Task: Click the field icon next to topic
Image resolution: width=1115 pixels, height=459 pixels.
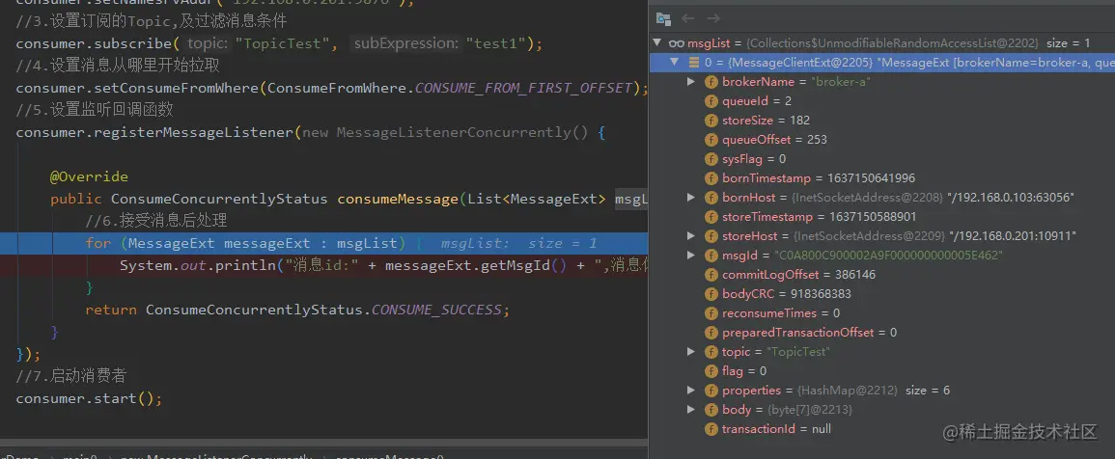Action: click(711, 352)
